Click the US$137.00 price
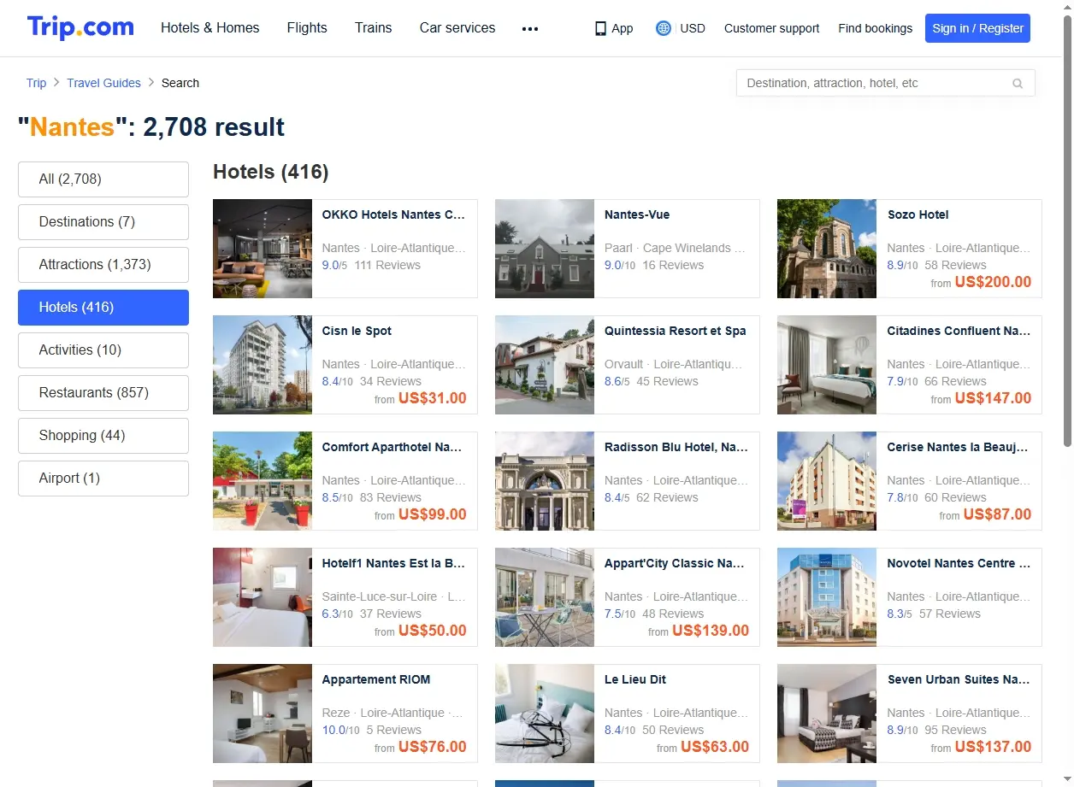This screenshot has width=1074, height=787. pyautogui.click(x=993, y=747)
